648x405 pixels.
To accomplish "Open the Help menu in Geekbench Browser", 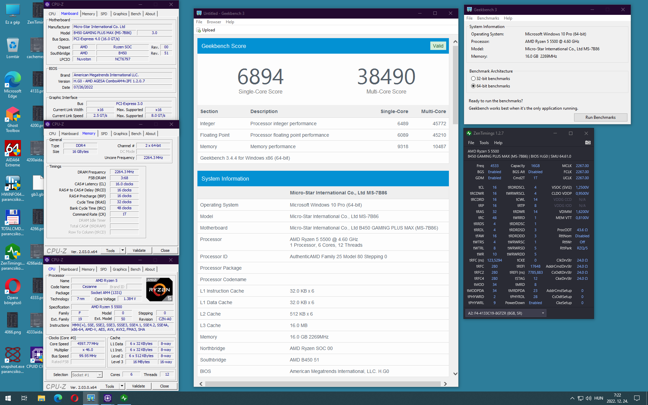I will tap(230, 22).
